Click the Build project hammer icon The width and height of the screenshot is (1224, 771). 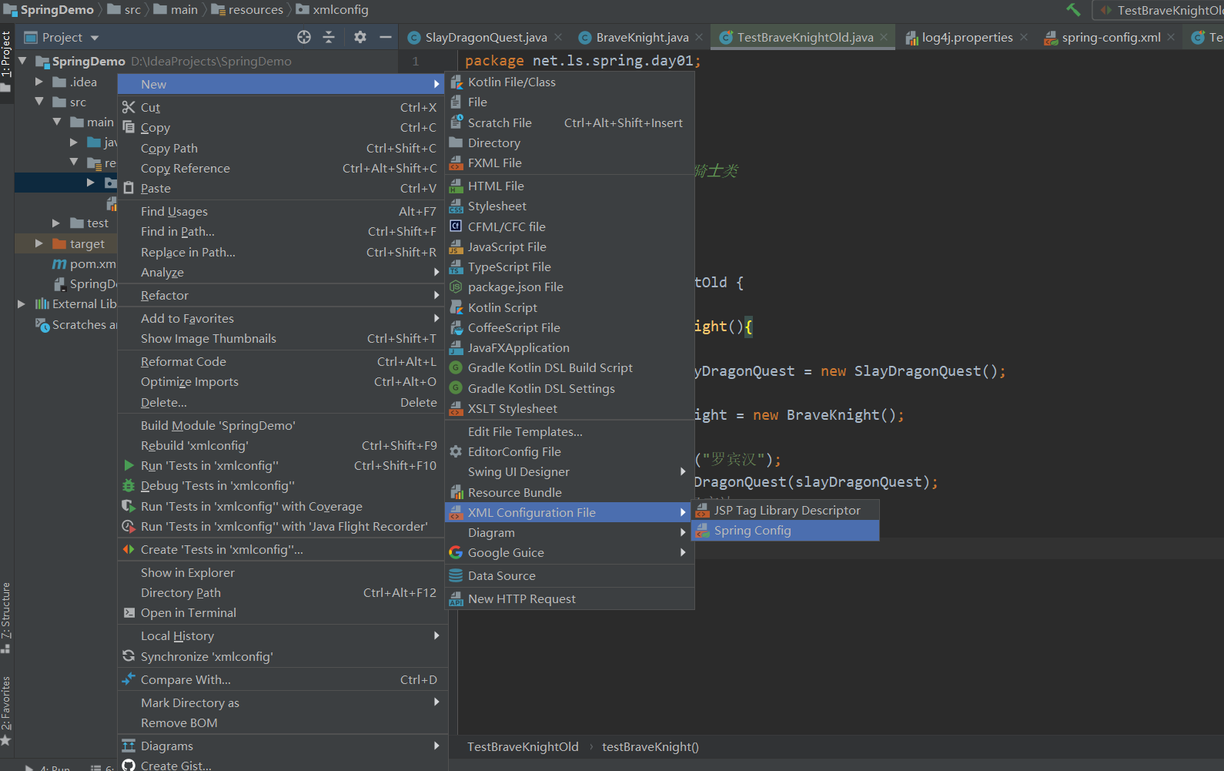click(1073, 10)
